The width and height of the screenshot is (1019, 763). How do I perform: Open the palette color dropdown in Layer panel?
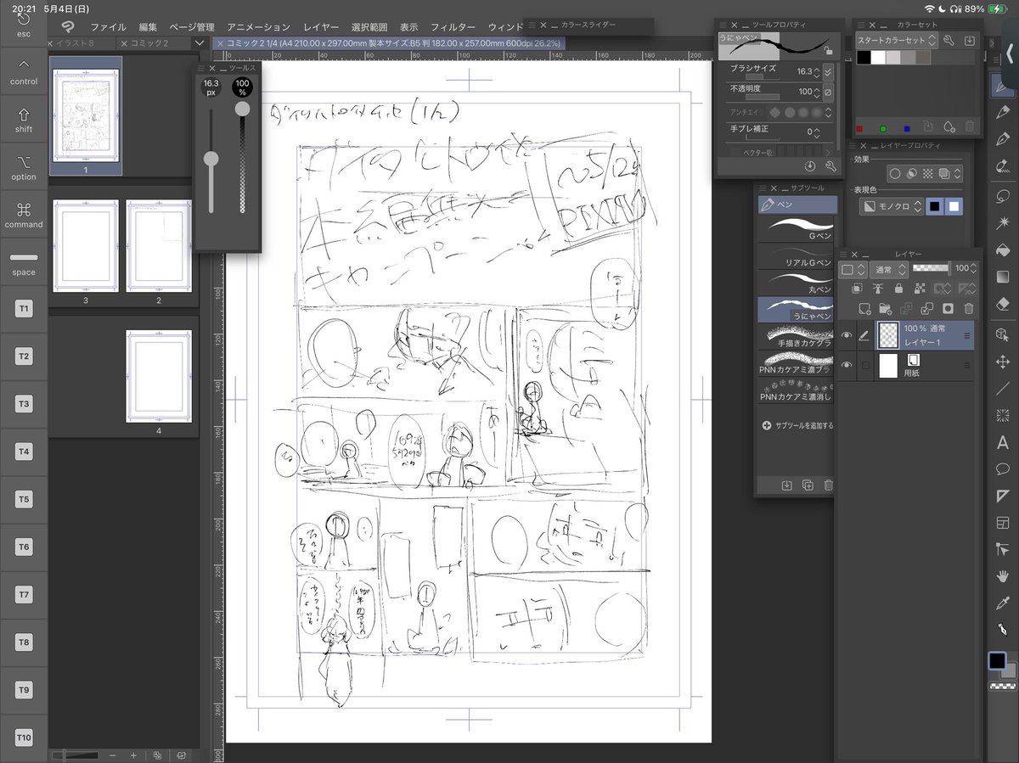(852, 269)
